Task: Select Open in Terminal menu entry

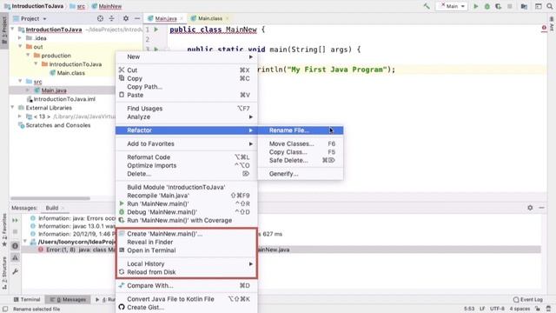Action: 187,250
